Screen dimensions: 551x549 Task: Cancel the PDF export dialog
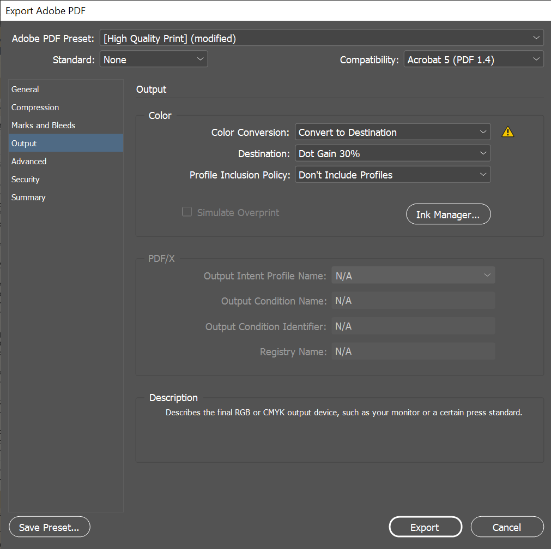507,527
